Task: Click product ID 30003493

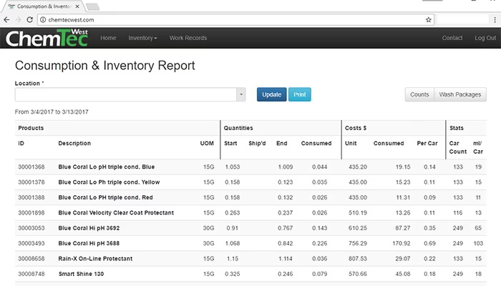Action: pos(31,244)
